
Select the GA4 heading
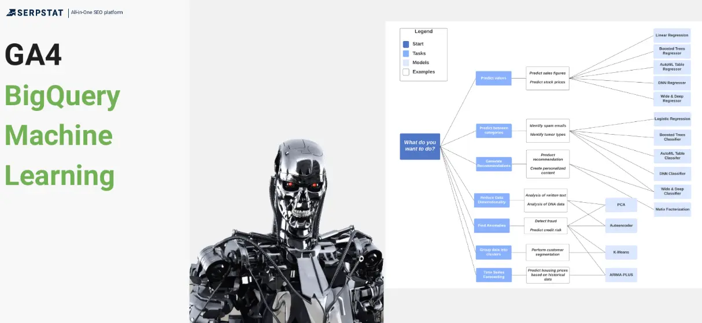33,55
